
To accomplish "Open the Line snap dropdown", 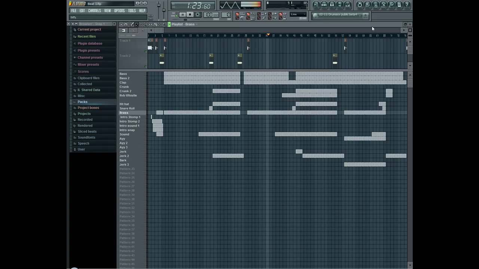I will 298,14.
